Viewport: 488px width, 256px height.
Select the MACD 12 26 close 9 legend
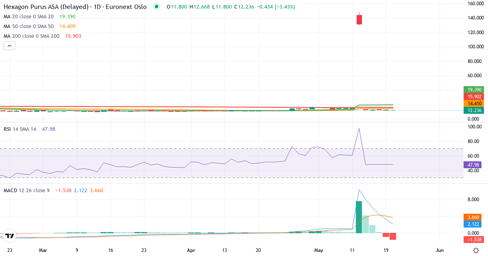tap(53, 190)
